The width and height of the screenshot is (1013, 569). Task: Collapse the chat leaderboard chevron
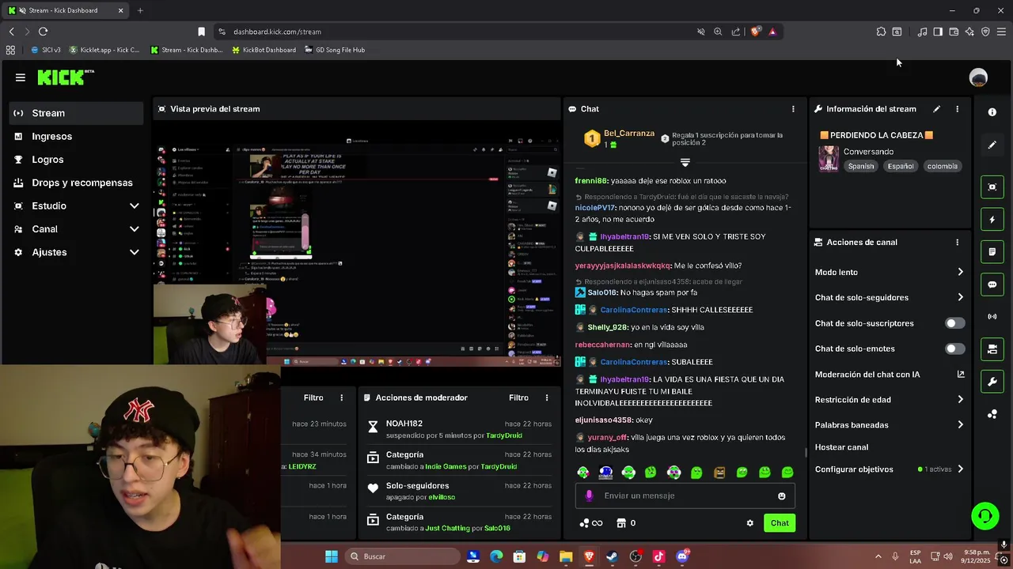coord(685,162)
